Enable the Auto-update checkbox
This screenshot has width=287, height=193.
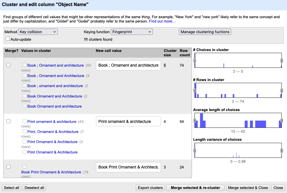point(8,39)
